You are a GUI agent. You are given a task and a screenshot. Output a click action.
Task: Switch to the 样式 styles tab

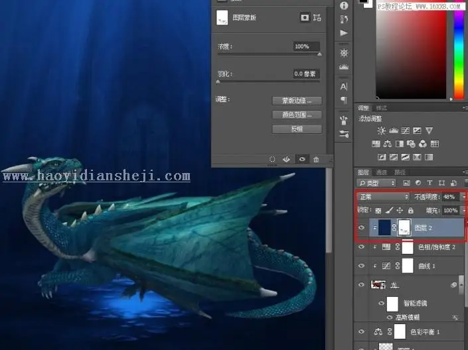382,108
